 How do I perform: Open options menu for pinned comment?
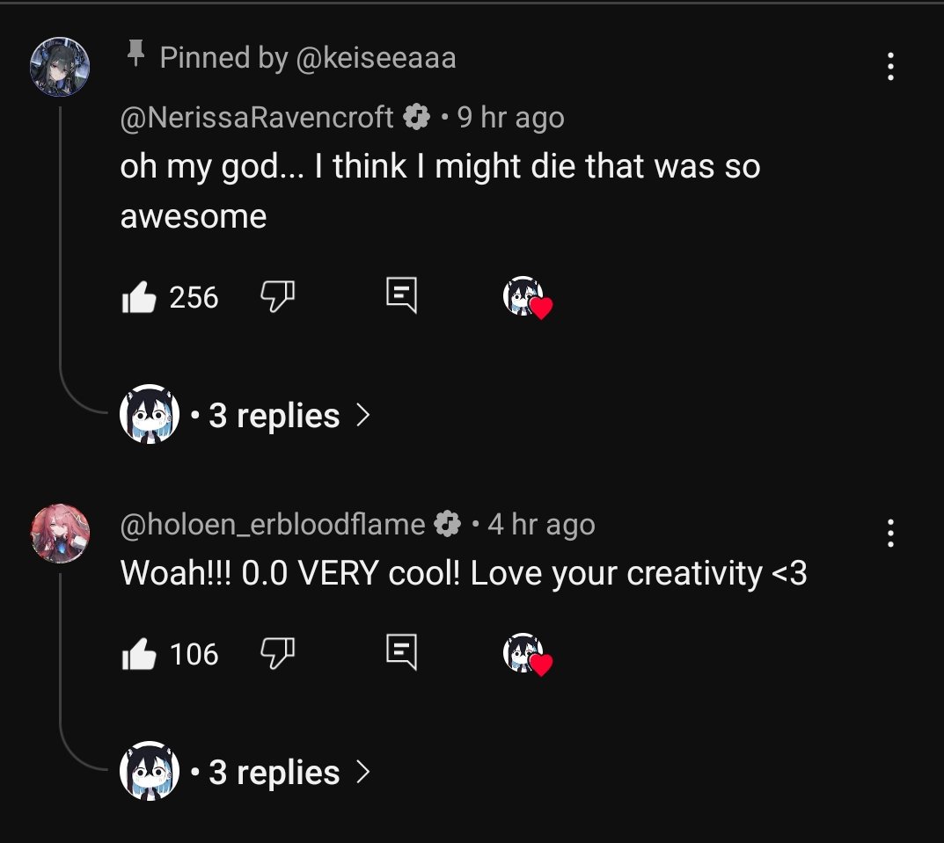pyautogui.click(x=890, y=67)
